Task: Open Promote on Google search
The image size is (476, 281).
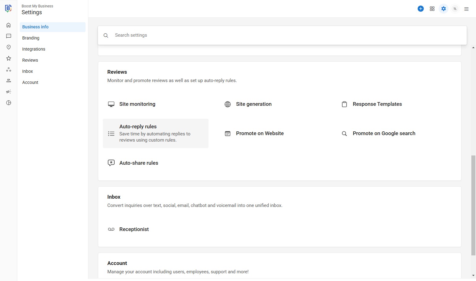Action: coord(384,134)
